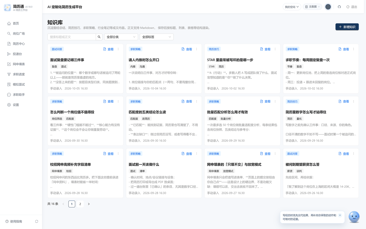The width and height of the screenshot is (366, 229).
Task: Click the 新增知识 button
Action: (347, 27)
